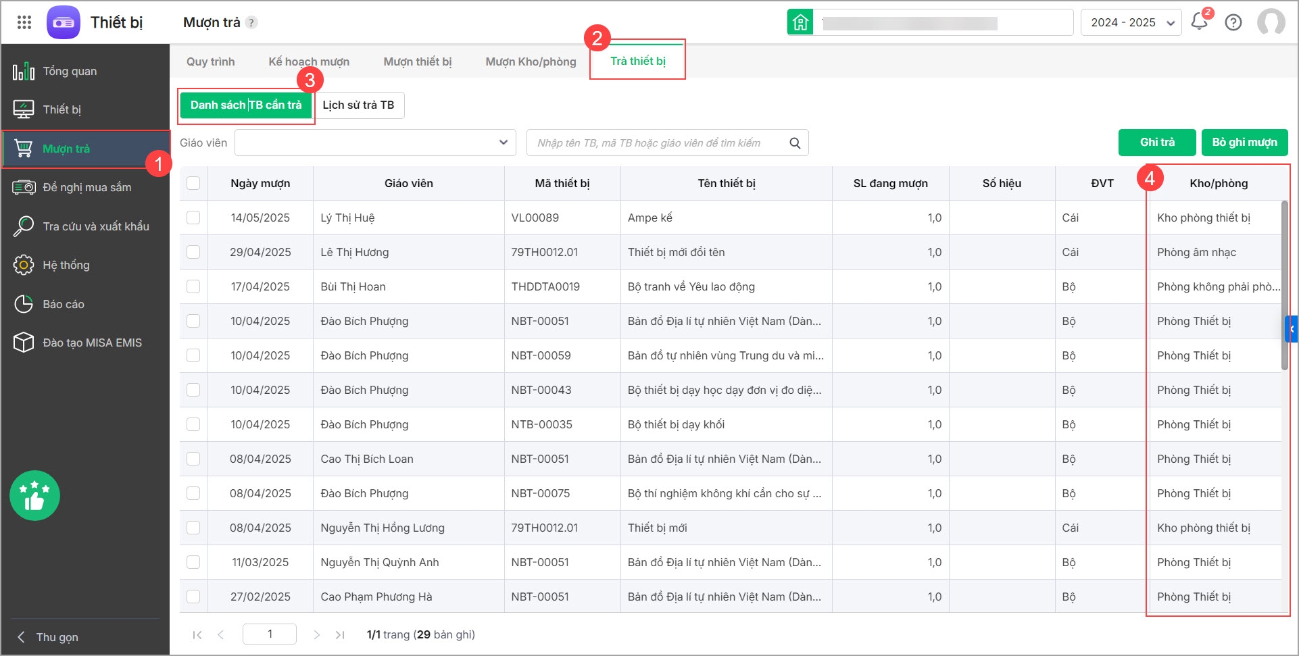Open the Lịch sử trả TB sub-tab
Image resolution: width=1299 pixels, height=656 pixels.
358,105
